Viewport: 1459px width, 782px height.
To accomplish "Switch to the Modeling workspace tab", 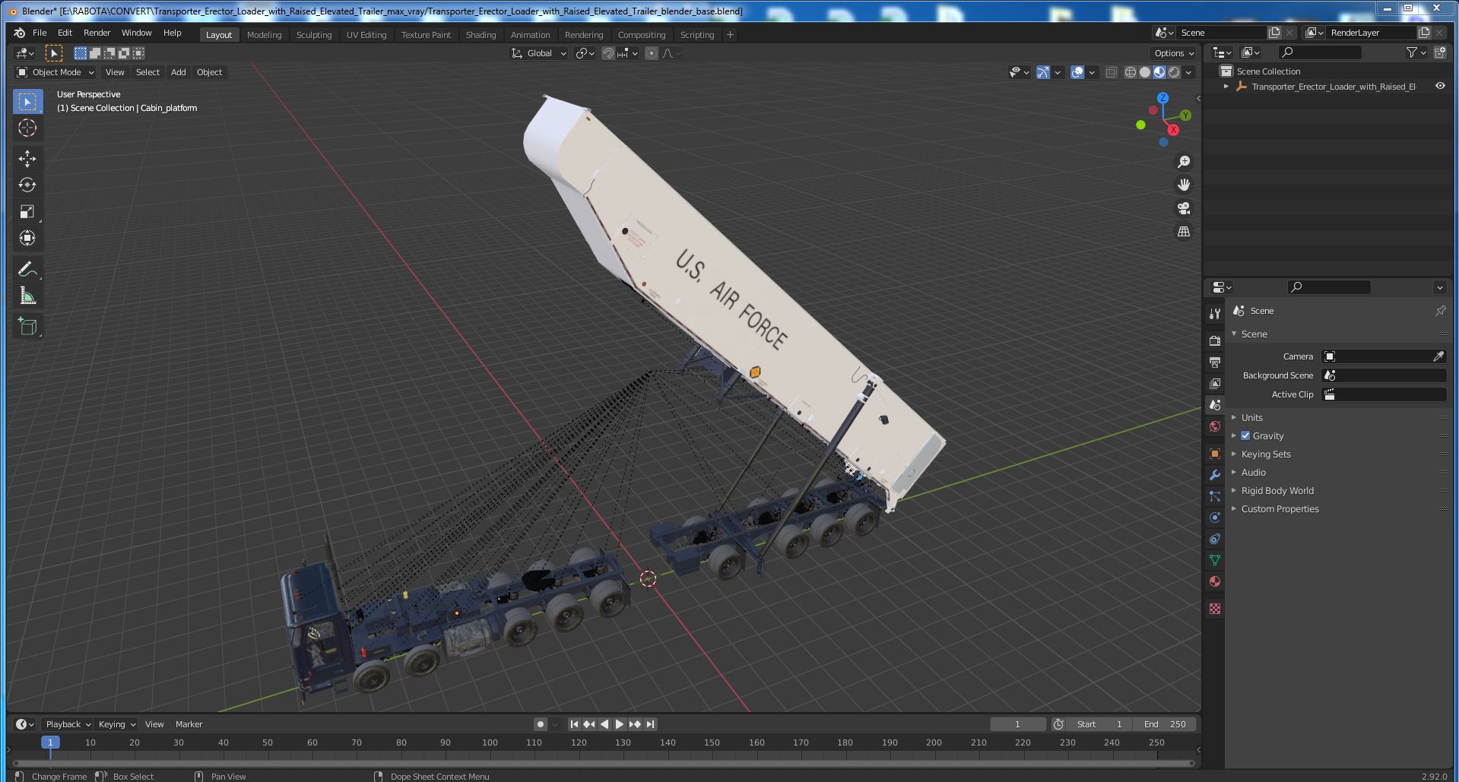I will [x=264, y=35].
